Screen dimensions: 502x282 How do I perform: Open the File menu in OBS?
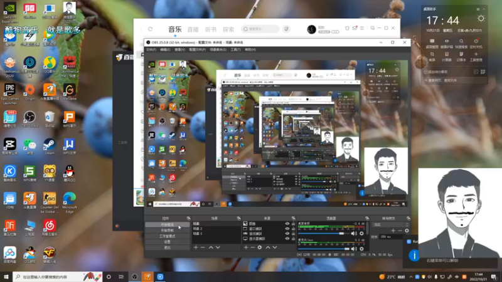[151, 50]
